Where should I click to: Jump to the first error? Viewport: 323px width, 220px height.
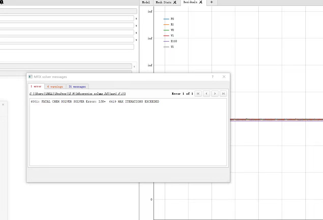(198, 94)
